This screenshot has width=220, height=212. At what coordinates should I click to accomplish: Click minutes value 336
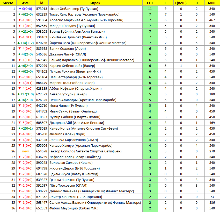coord(212,203)
